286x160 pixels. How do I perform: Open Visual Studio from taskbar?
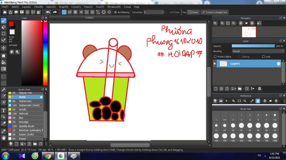[22, 156]
